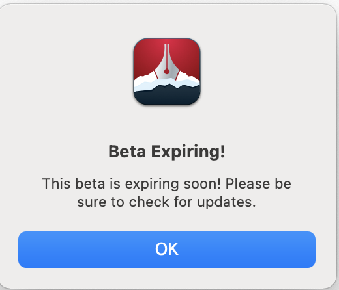Click the OK button
This screenshot has width=339, height=290.
[x=167, y=250]
